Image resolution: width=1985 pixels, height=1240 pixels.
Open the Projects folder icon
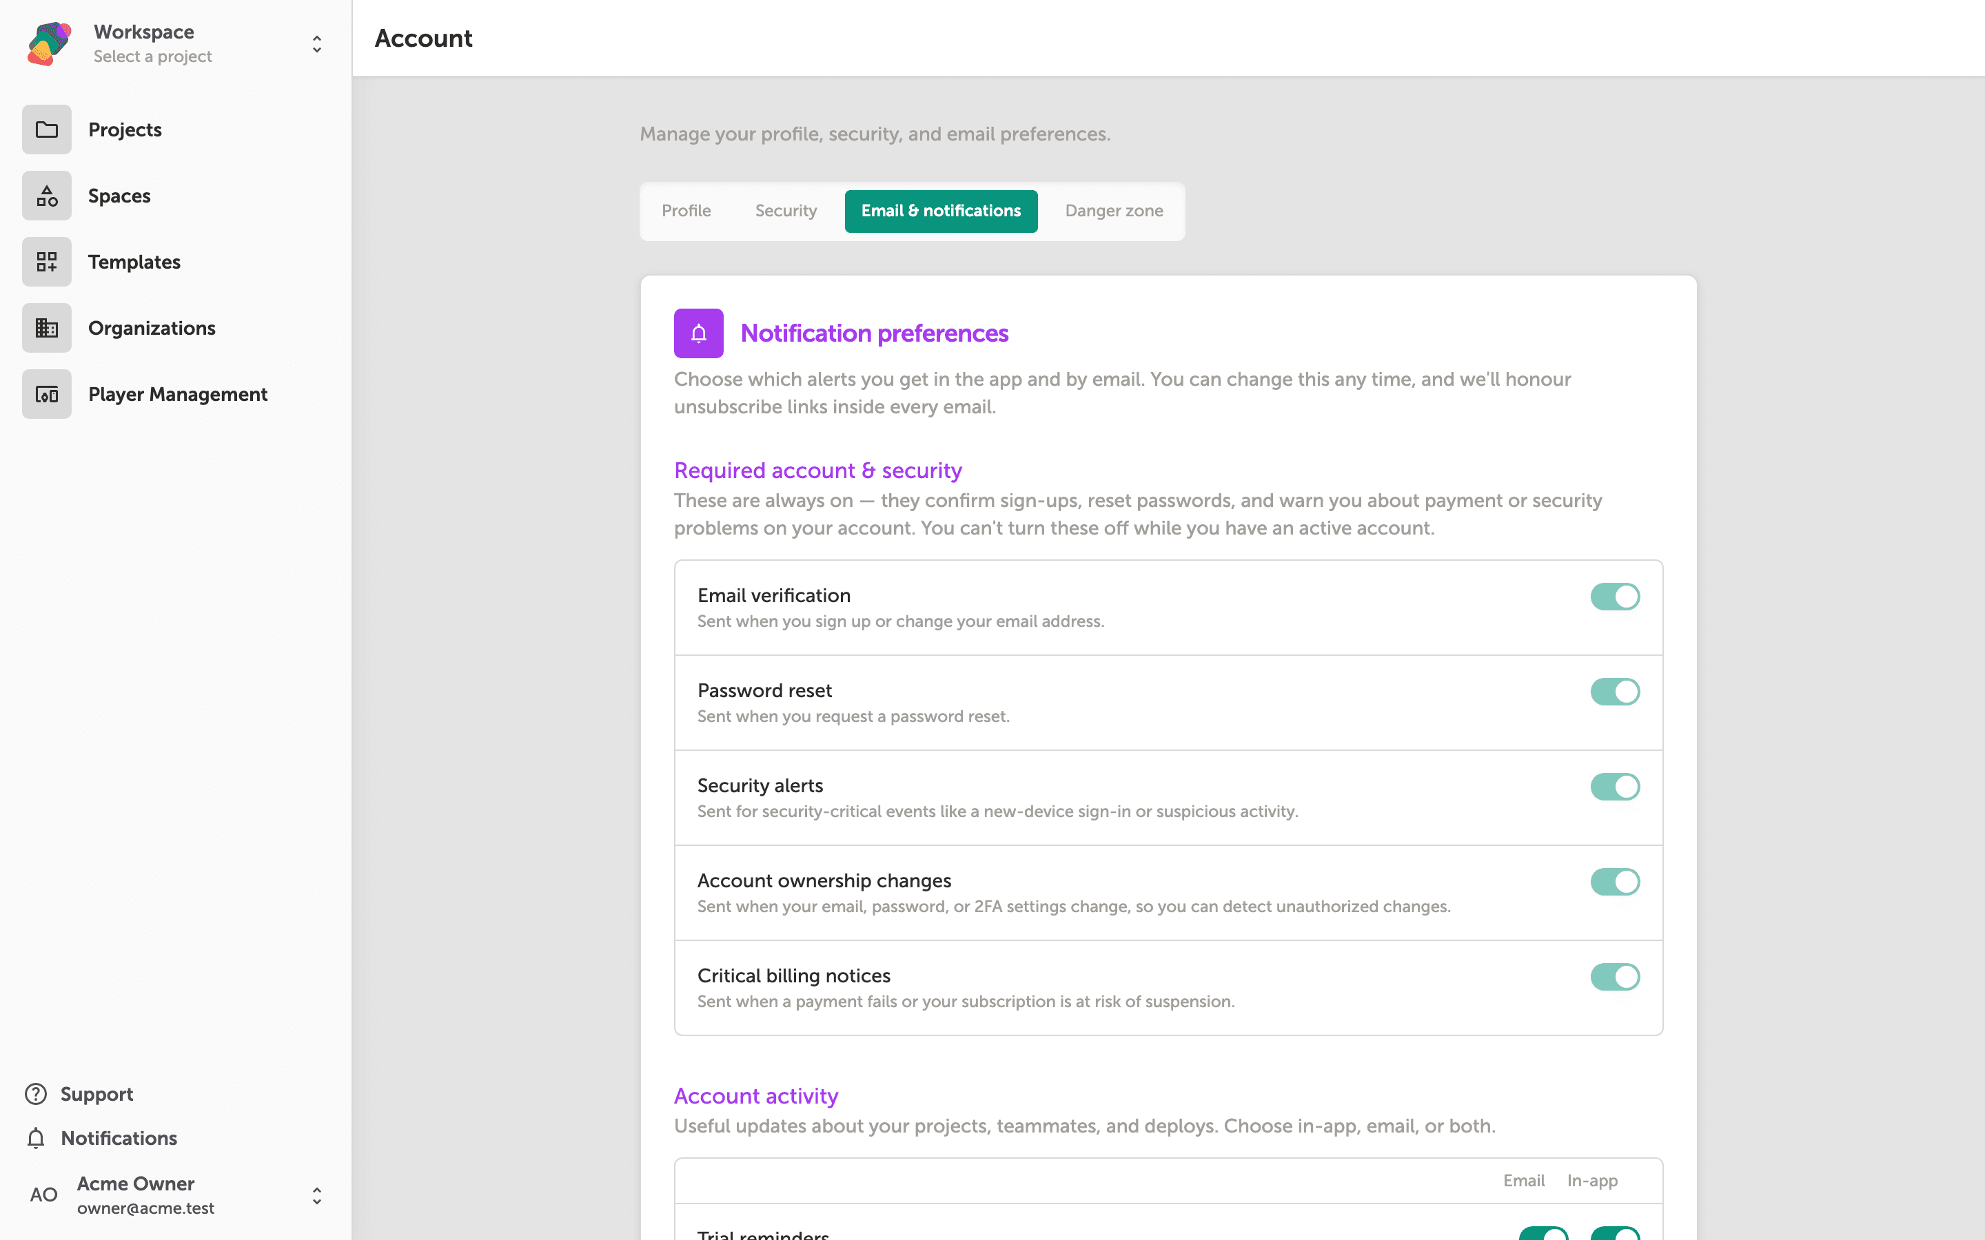[47, 130]
